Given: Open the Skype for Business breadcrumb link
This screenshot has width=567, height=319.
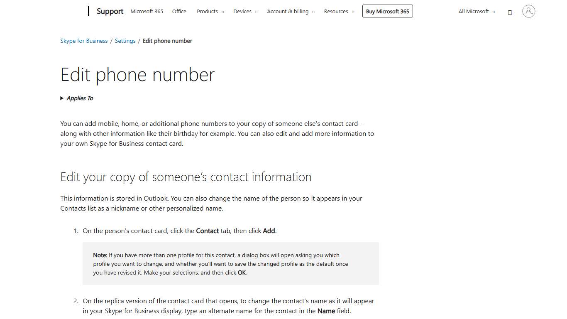Looking at the screenshot, I should 84,41.
